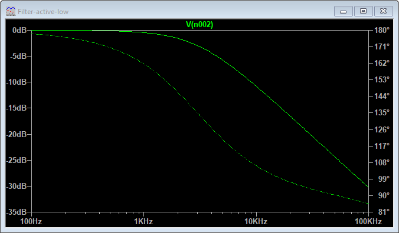399x233 pixels.
Task: Click the 135° phase axis label
Action: pos(382,112)
